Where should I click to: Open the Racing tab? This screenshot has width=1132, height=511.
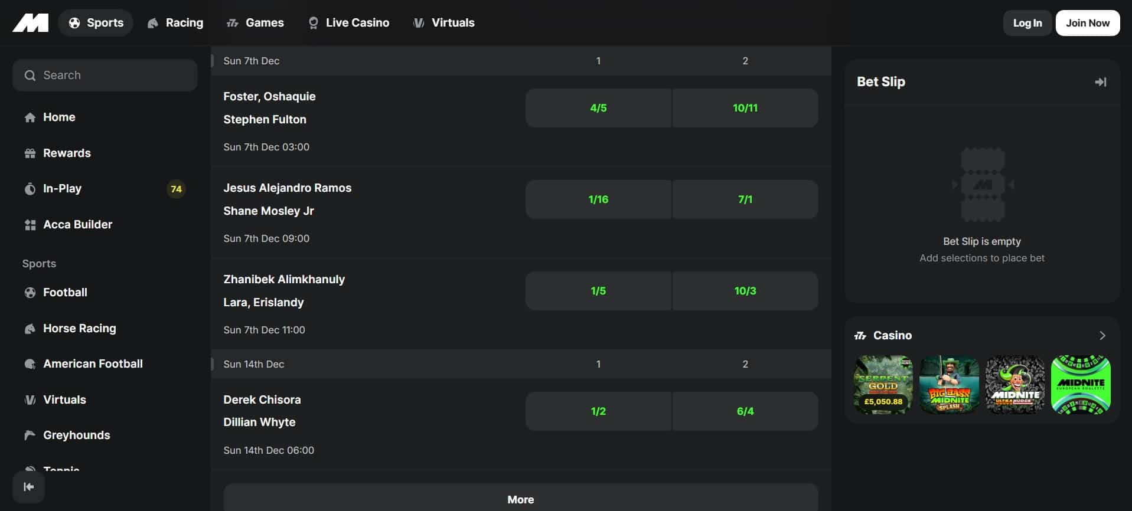coord(175,23)
